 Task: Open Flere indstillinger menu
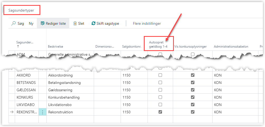click(147, 23)
